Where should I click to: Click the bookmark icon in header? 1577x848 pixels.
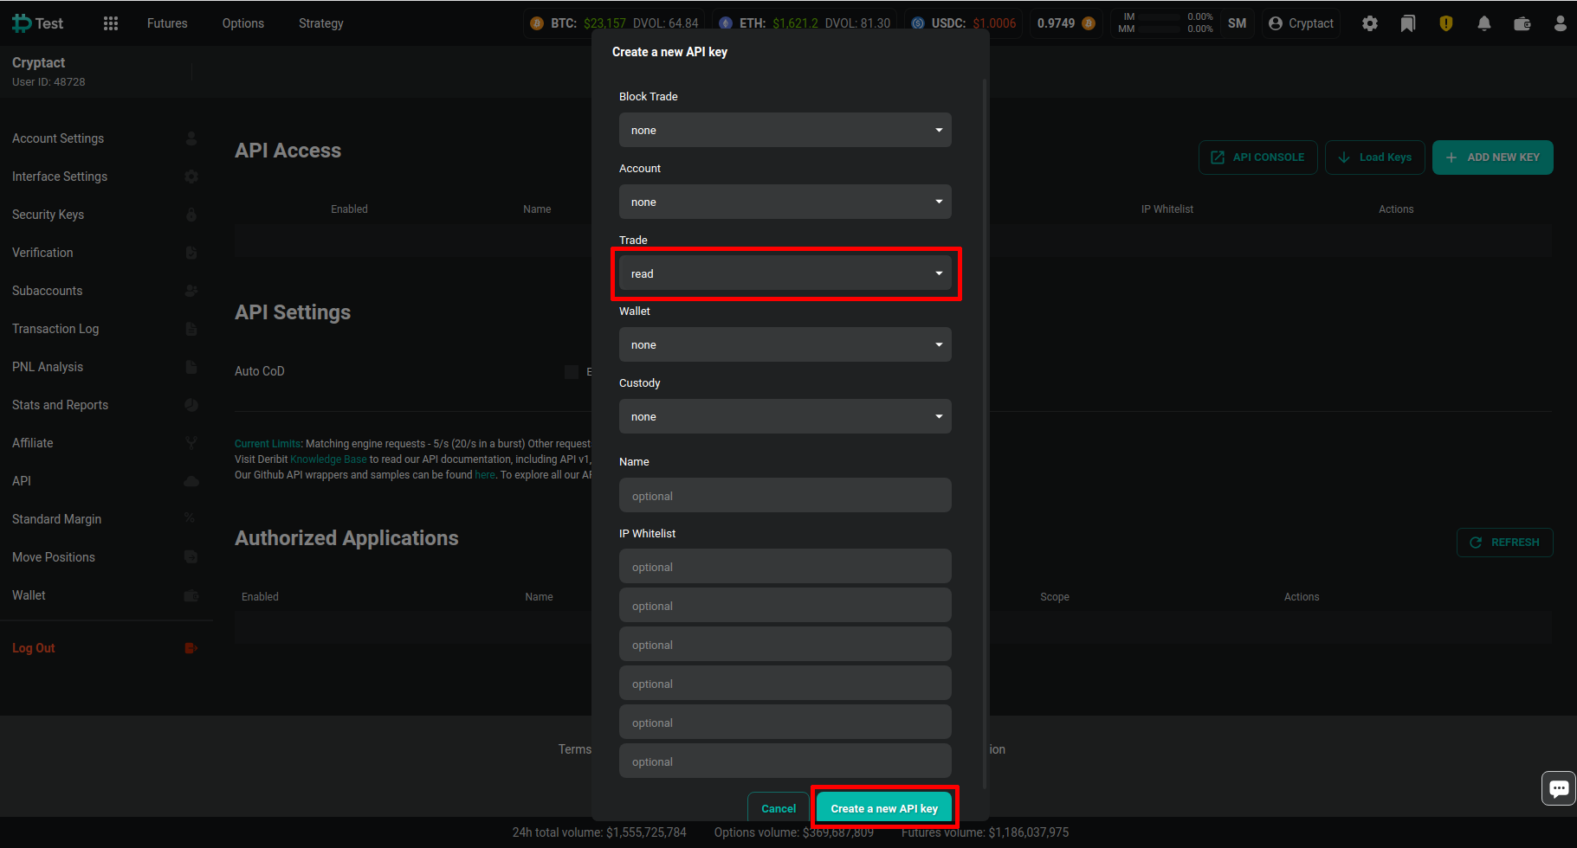pos(1408,23)
